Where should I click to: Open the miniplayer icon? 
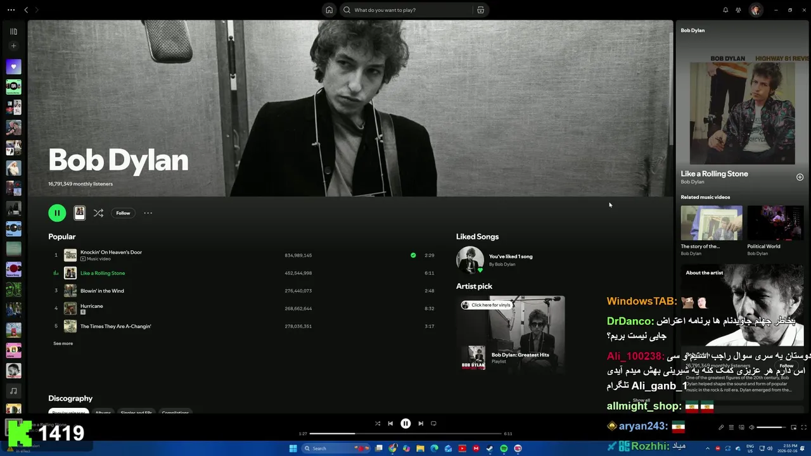coord(793,427)
